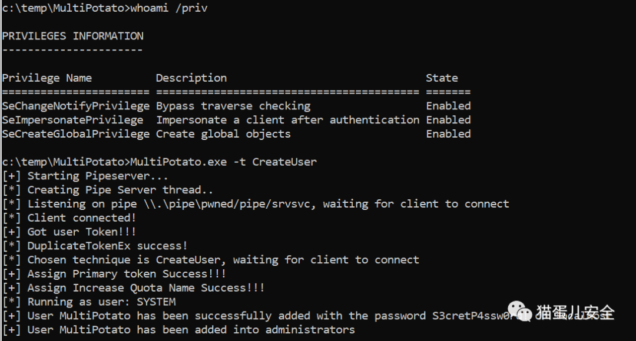Click 'Bypass traverse checking' description
This screenshot has width=636, height=341.
point(233,106)
